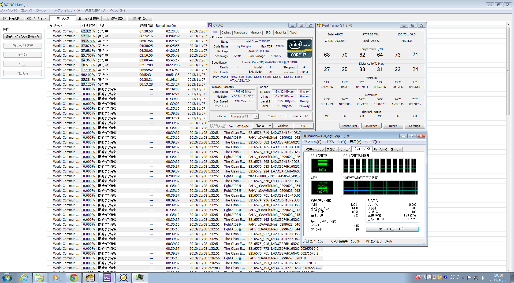The image size is (514, 283).
Task: Click the volume speaker tray icon
Action: [482, 278]
